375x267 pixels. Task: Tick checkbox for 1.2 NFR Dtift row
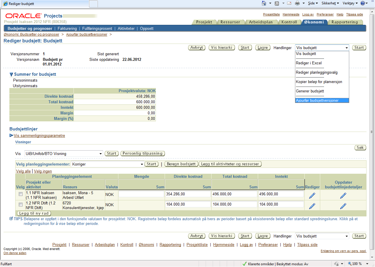[x=21, y=204]
